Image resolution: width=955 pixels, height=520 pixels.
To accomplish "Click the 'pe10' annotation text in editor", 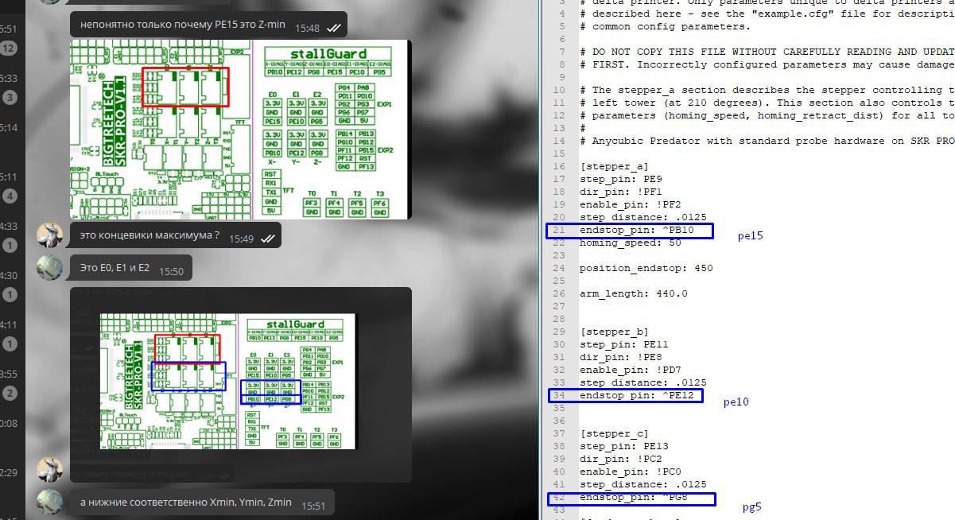I will click(x=736, y=402).
